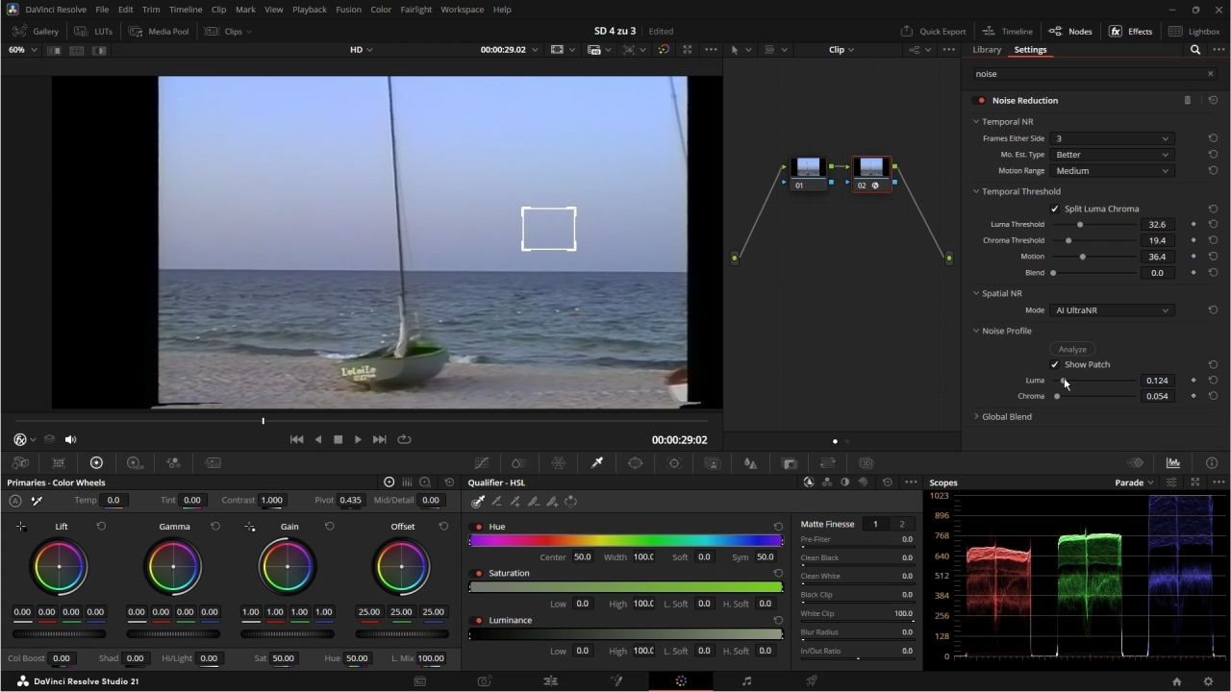Image resolution: width=1231 pixels, height=692 pixels.
Task: Adjust the Luma Threshold slider
Action: coord(1094,225)
